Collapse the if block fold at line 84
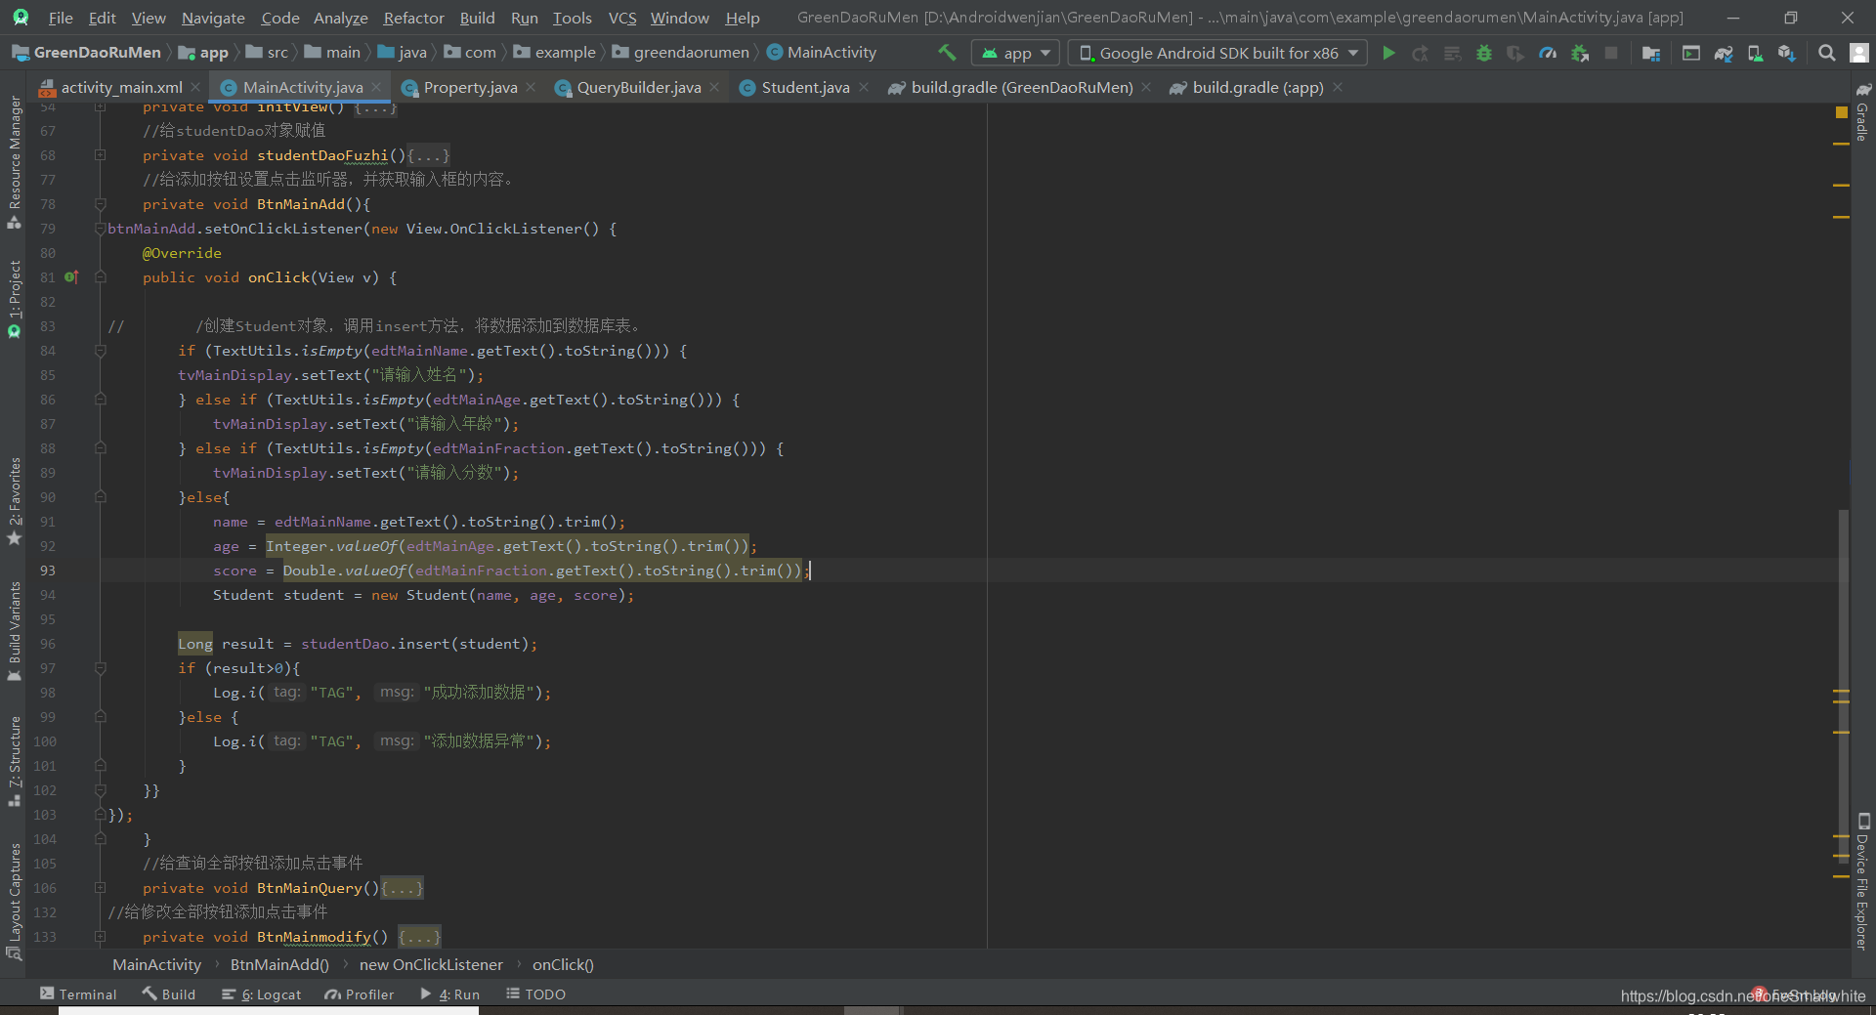The image size is (1876, 1015). 100,351
